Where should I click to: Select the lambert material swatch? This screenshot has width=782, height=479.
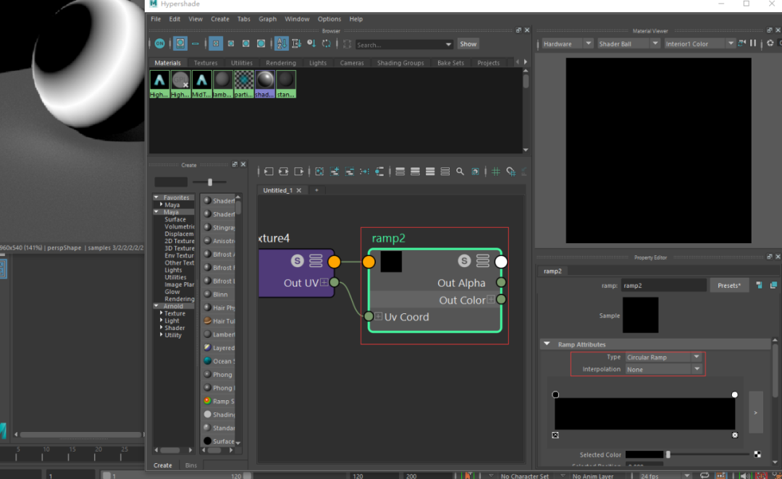pyautogui.click(x=222, y=84)
